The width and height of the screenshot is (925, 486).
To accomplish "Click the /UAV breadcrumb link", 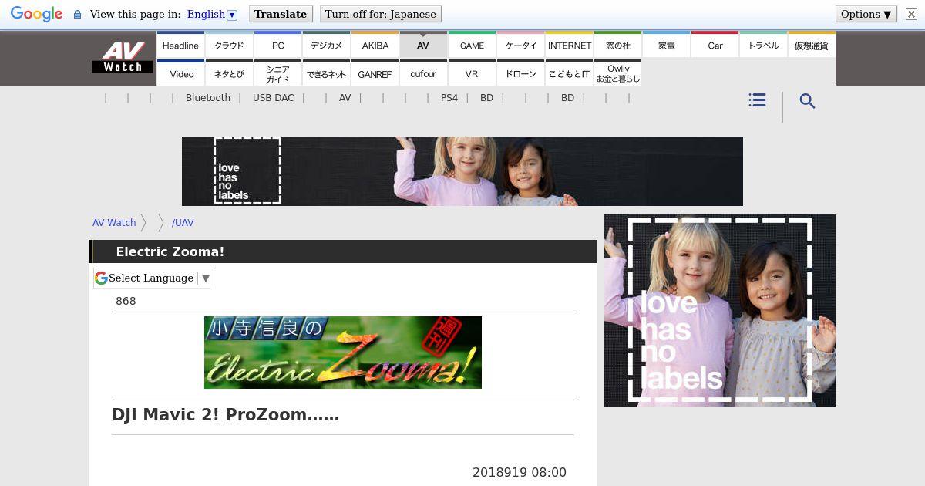I will click(183, 222).
